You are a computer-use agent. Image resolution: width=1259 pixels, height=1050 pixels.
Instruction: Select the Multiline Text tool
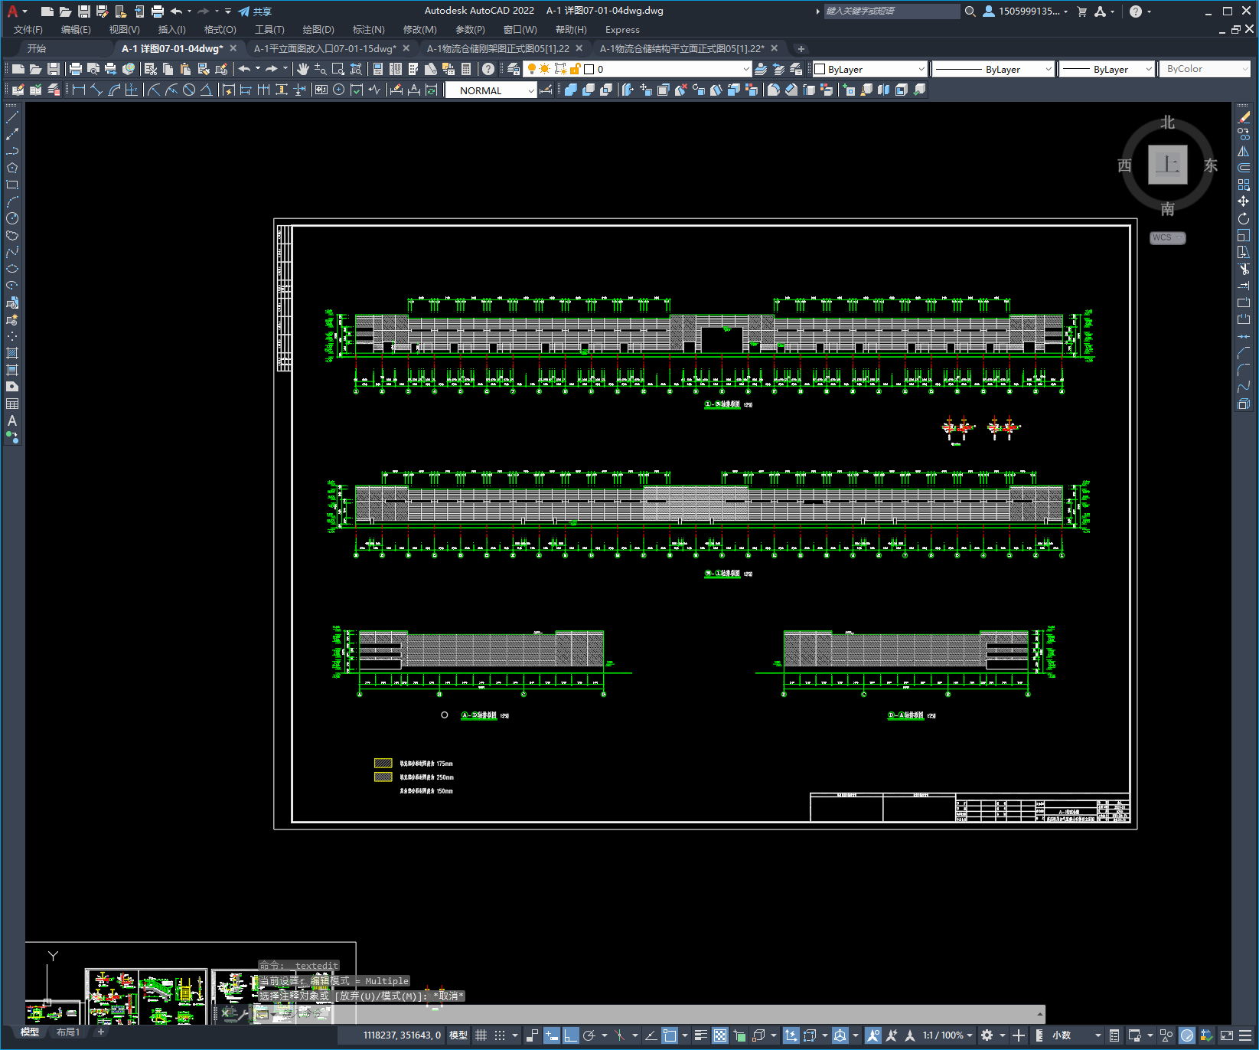(x=12, y=420)
